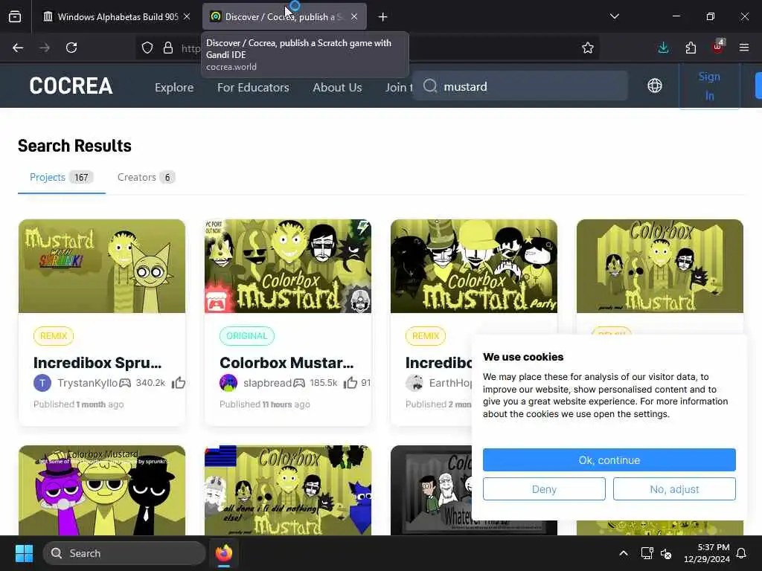Visit slapbread creator profile
The height and width of the screenshot is (571, 762).
[x=267, y=383]
